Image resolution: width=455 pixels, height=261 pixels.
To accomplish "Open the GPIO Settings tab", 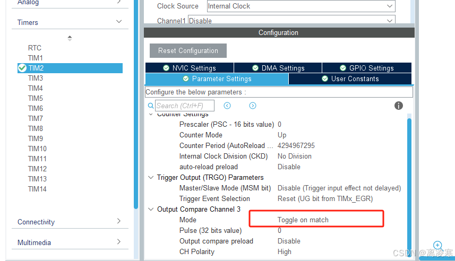I will [367, 68].
